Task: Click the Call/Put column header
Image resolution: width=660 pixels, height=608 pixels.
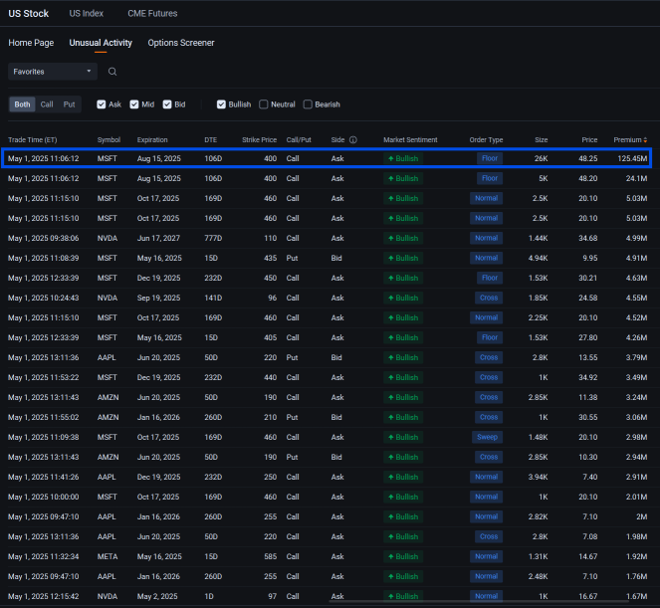Action: click(299, 139)
